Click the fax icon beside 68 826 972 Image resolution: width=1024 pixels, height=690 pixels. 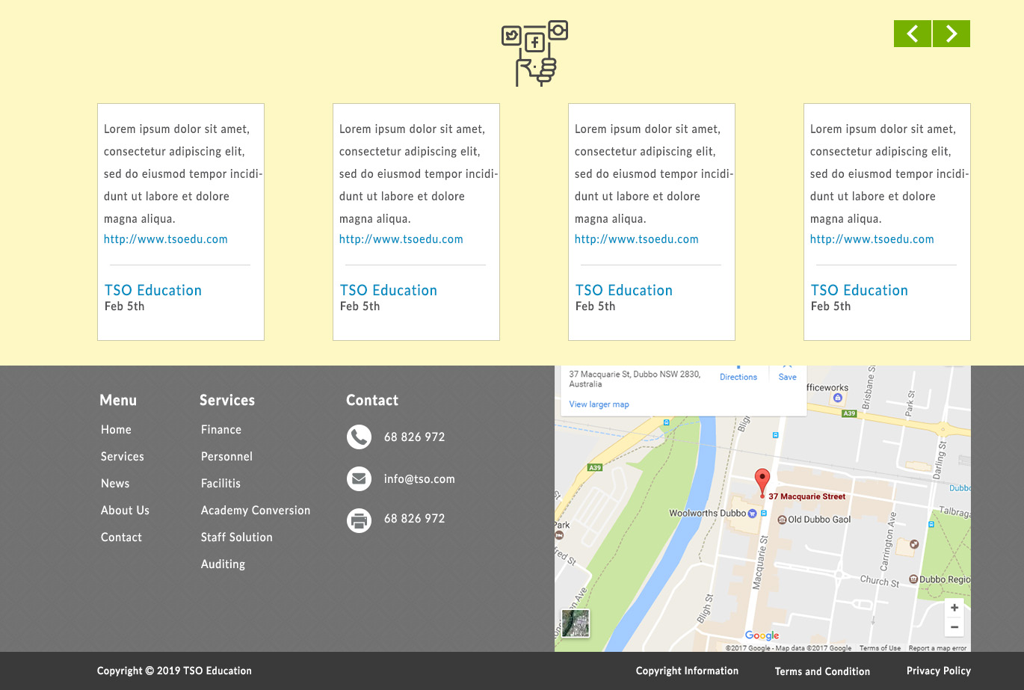(360, 520)
